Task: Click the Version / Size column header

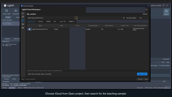Action: pyautogui.click(x=125, y=26)
